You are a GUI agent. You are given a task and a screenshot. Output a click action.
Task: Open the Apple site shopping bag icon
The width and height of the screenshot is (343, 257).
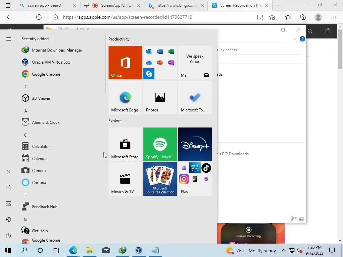(328, 31)
